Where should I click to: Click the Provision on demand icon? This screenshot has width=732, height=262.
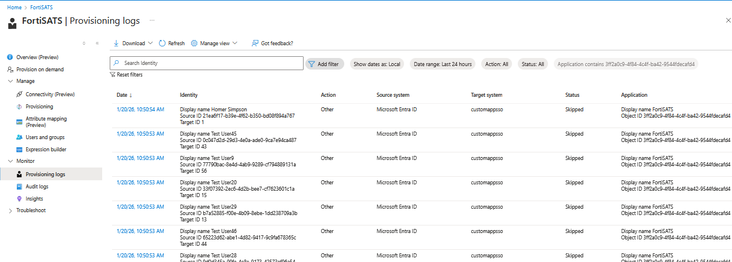coord(10,70)
